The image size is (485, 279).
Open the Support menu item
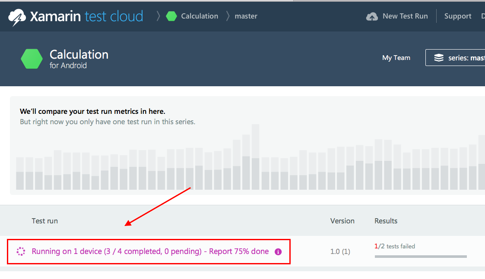[x=458, y=16]
